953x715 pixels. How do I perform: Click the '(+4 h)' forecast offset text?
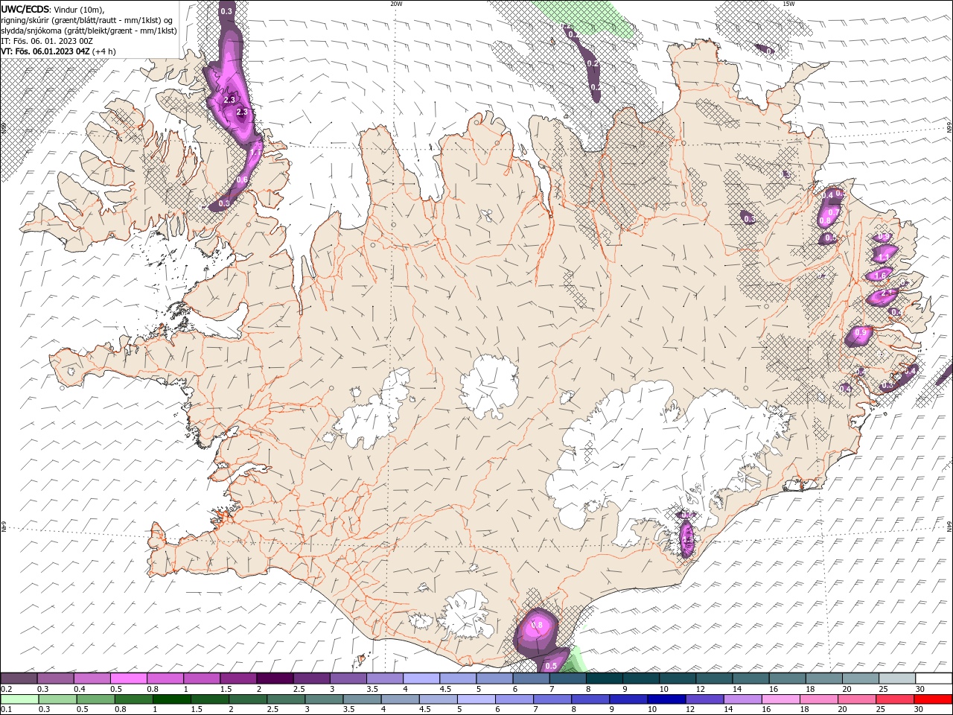(x=104, y=51)
